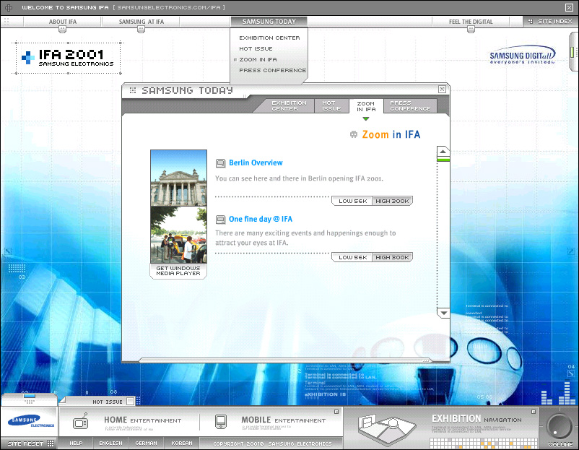Open the EXHIBITION Navigation section
Image resolution: width=579 pixels, height=450 pixels.
pos(476,419)
